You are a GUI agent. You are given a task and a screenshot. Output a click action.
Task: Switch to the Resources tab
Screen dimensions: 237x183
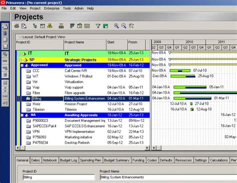point(183,160)
